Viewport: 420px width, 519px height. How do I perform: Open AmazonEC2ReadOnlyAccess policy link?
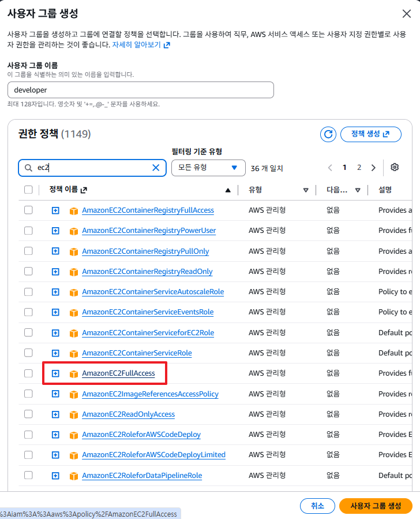click(x=128, y=414)
